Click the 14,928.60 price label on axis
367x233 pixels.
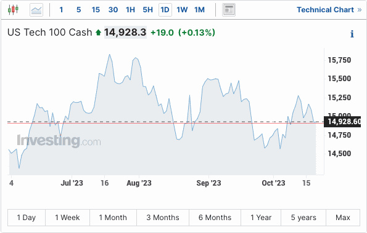click(x=342, y=122)
